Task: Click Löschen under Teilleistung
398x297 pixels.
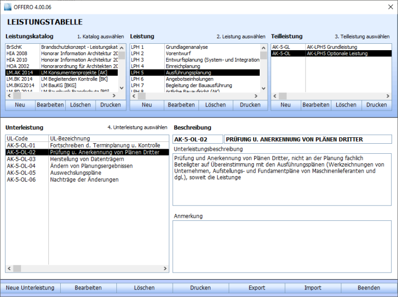Action: point(346,105)
